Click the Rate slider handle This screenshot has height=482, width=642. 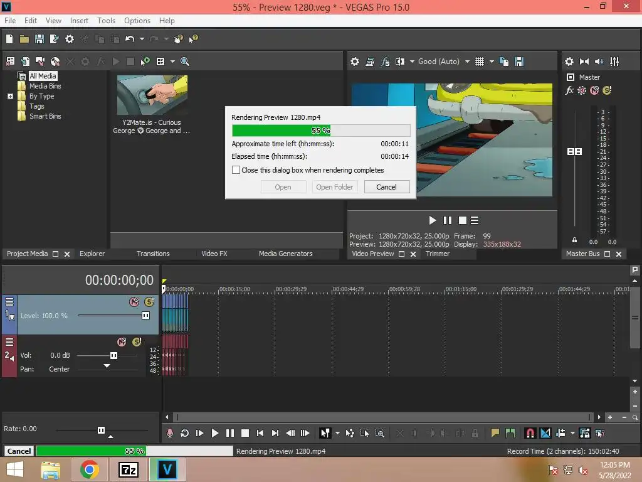coord(101,430)
